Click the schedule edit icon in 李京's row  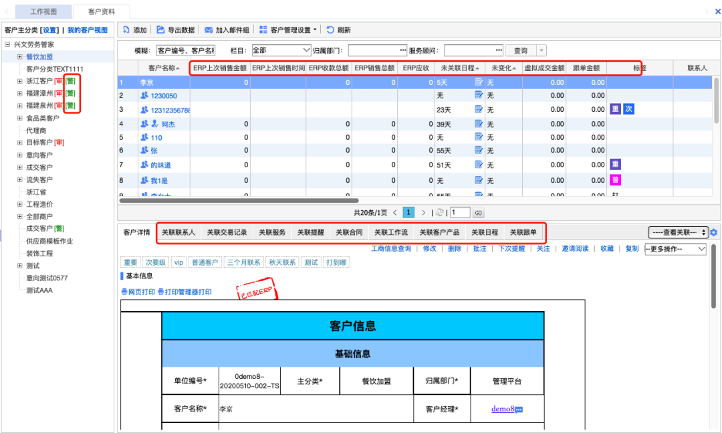point(477,81)
